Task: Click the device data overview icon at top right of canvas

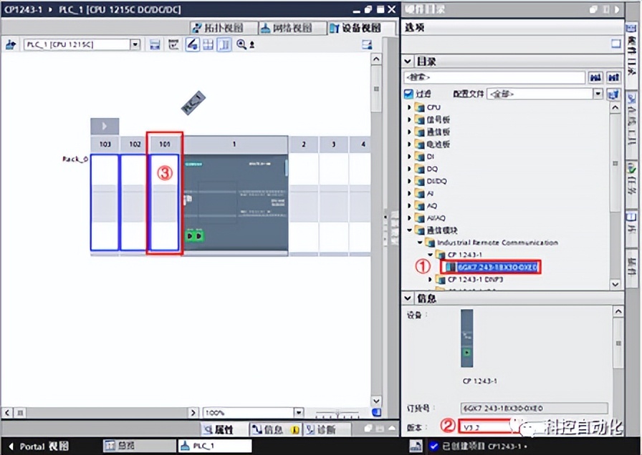Action: (x=368, y=44)
